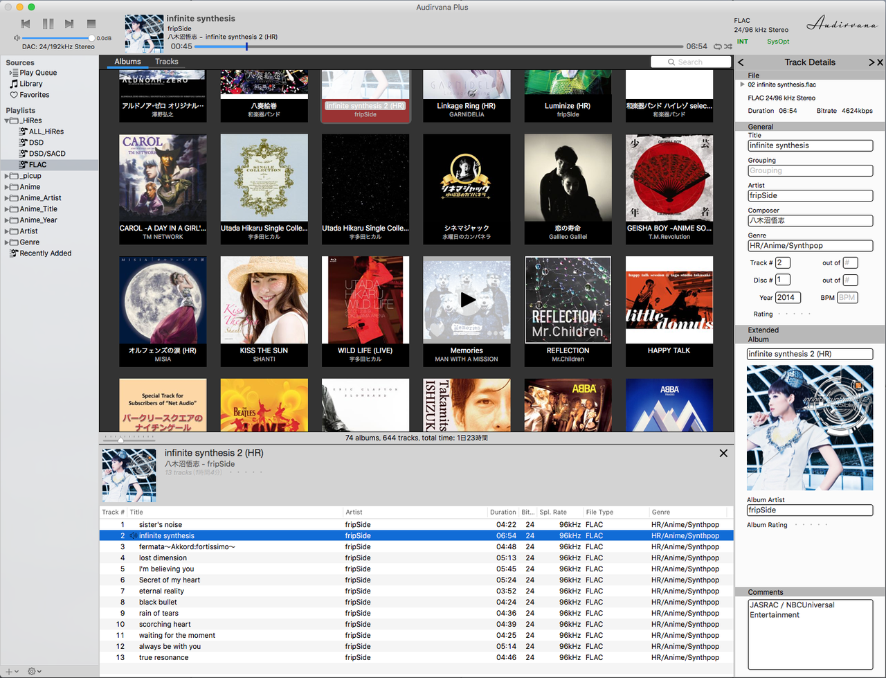Pause the current playback
886x678 pixels.
[x=48, y=24]
